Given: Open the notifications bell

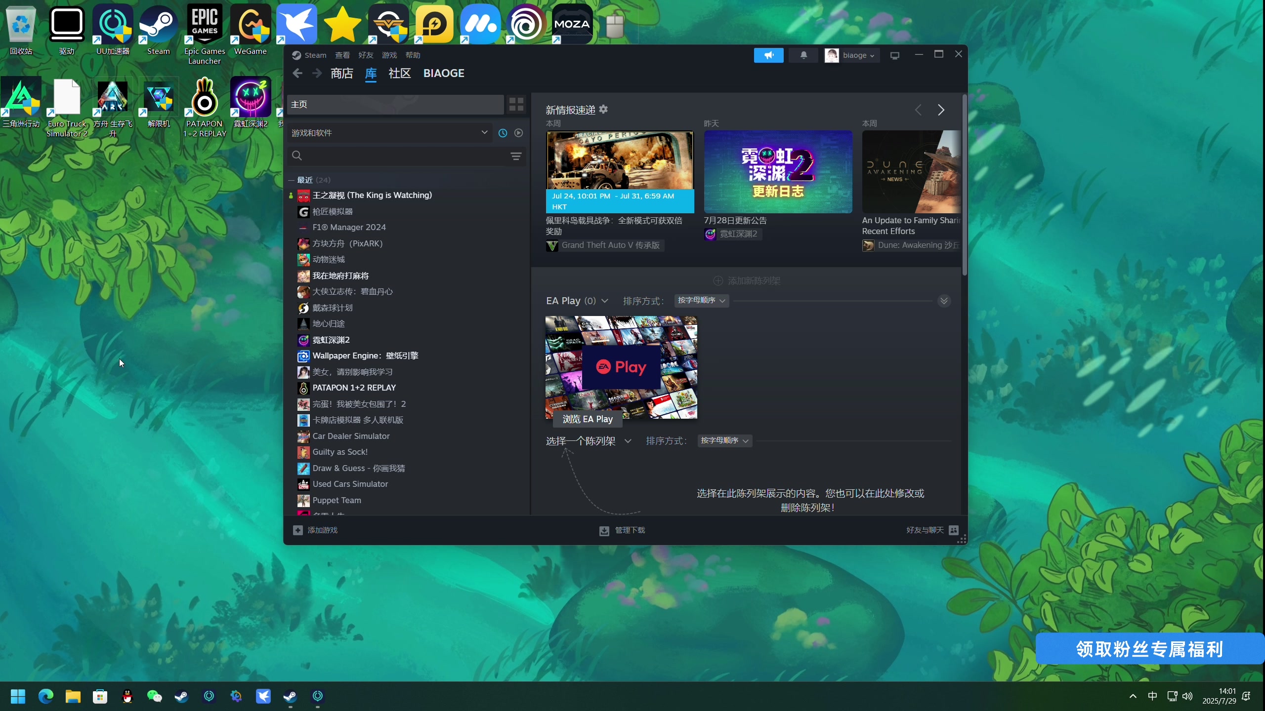Looking at the screenshot, I should coord(803,55).
